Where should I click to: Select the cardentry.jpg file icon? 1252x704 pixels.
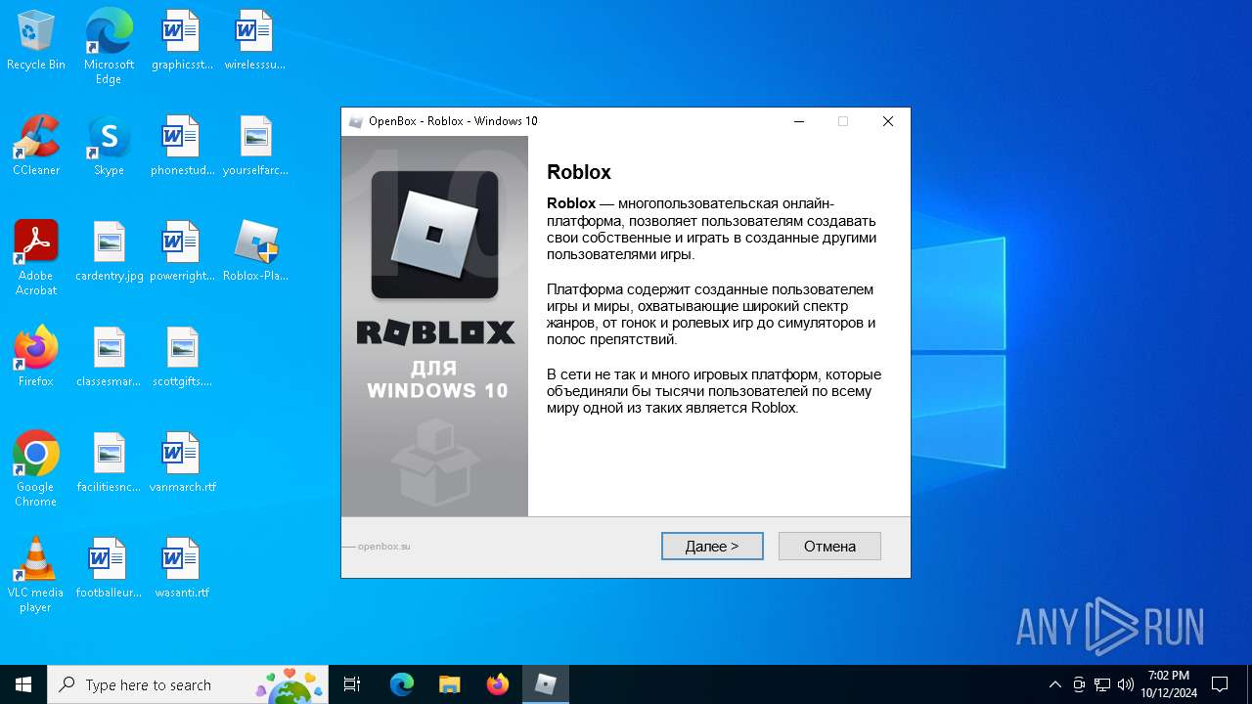tap(109, 252)
